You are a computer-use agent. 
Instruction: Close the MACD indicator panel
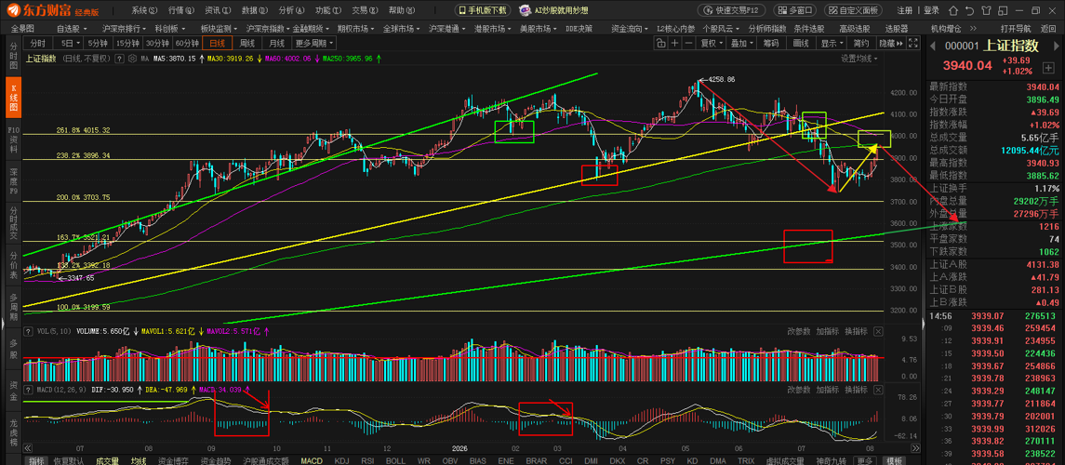878,390
